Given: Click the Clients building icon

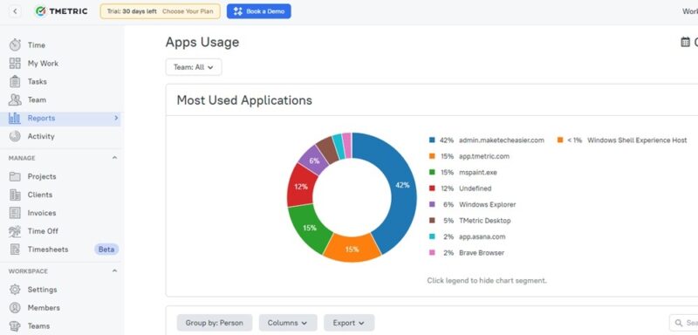Looking at the screenshot, I should [x=15, y=195].
